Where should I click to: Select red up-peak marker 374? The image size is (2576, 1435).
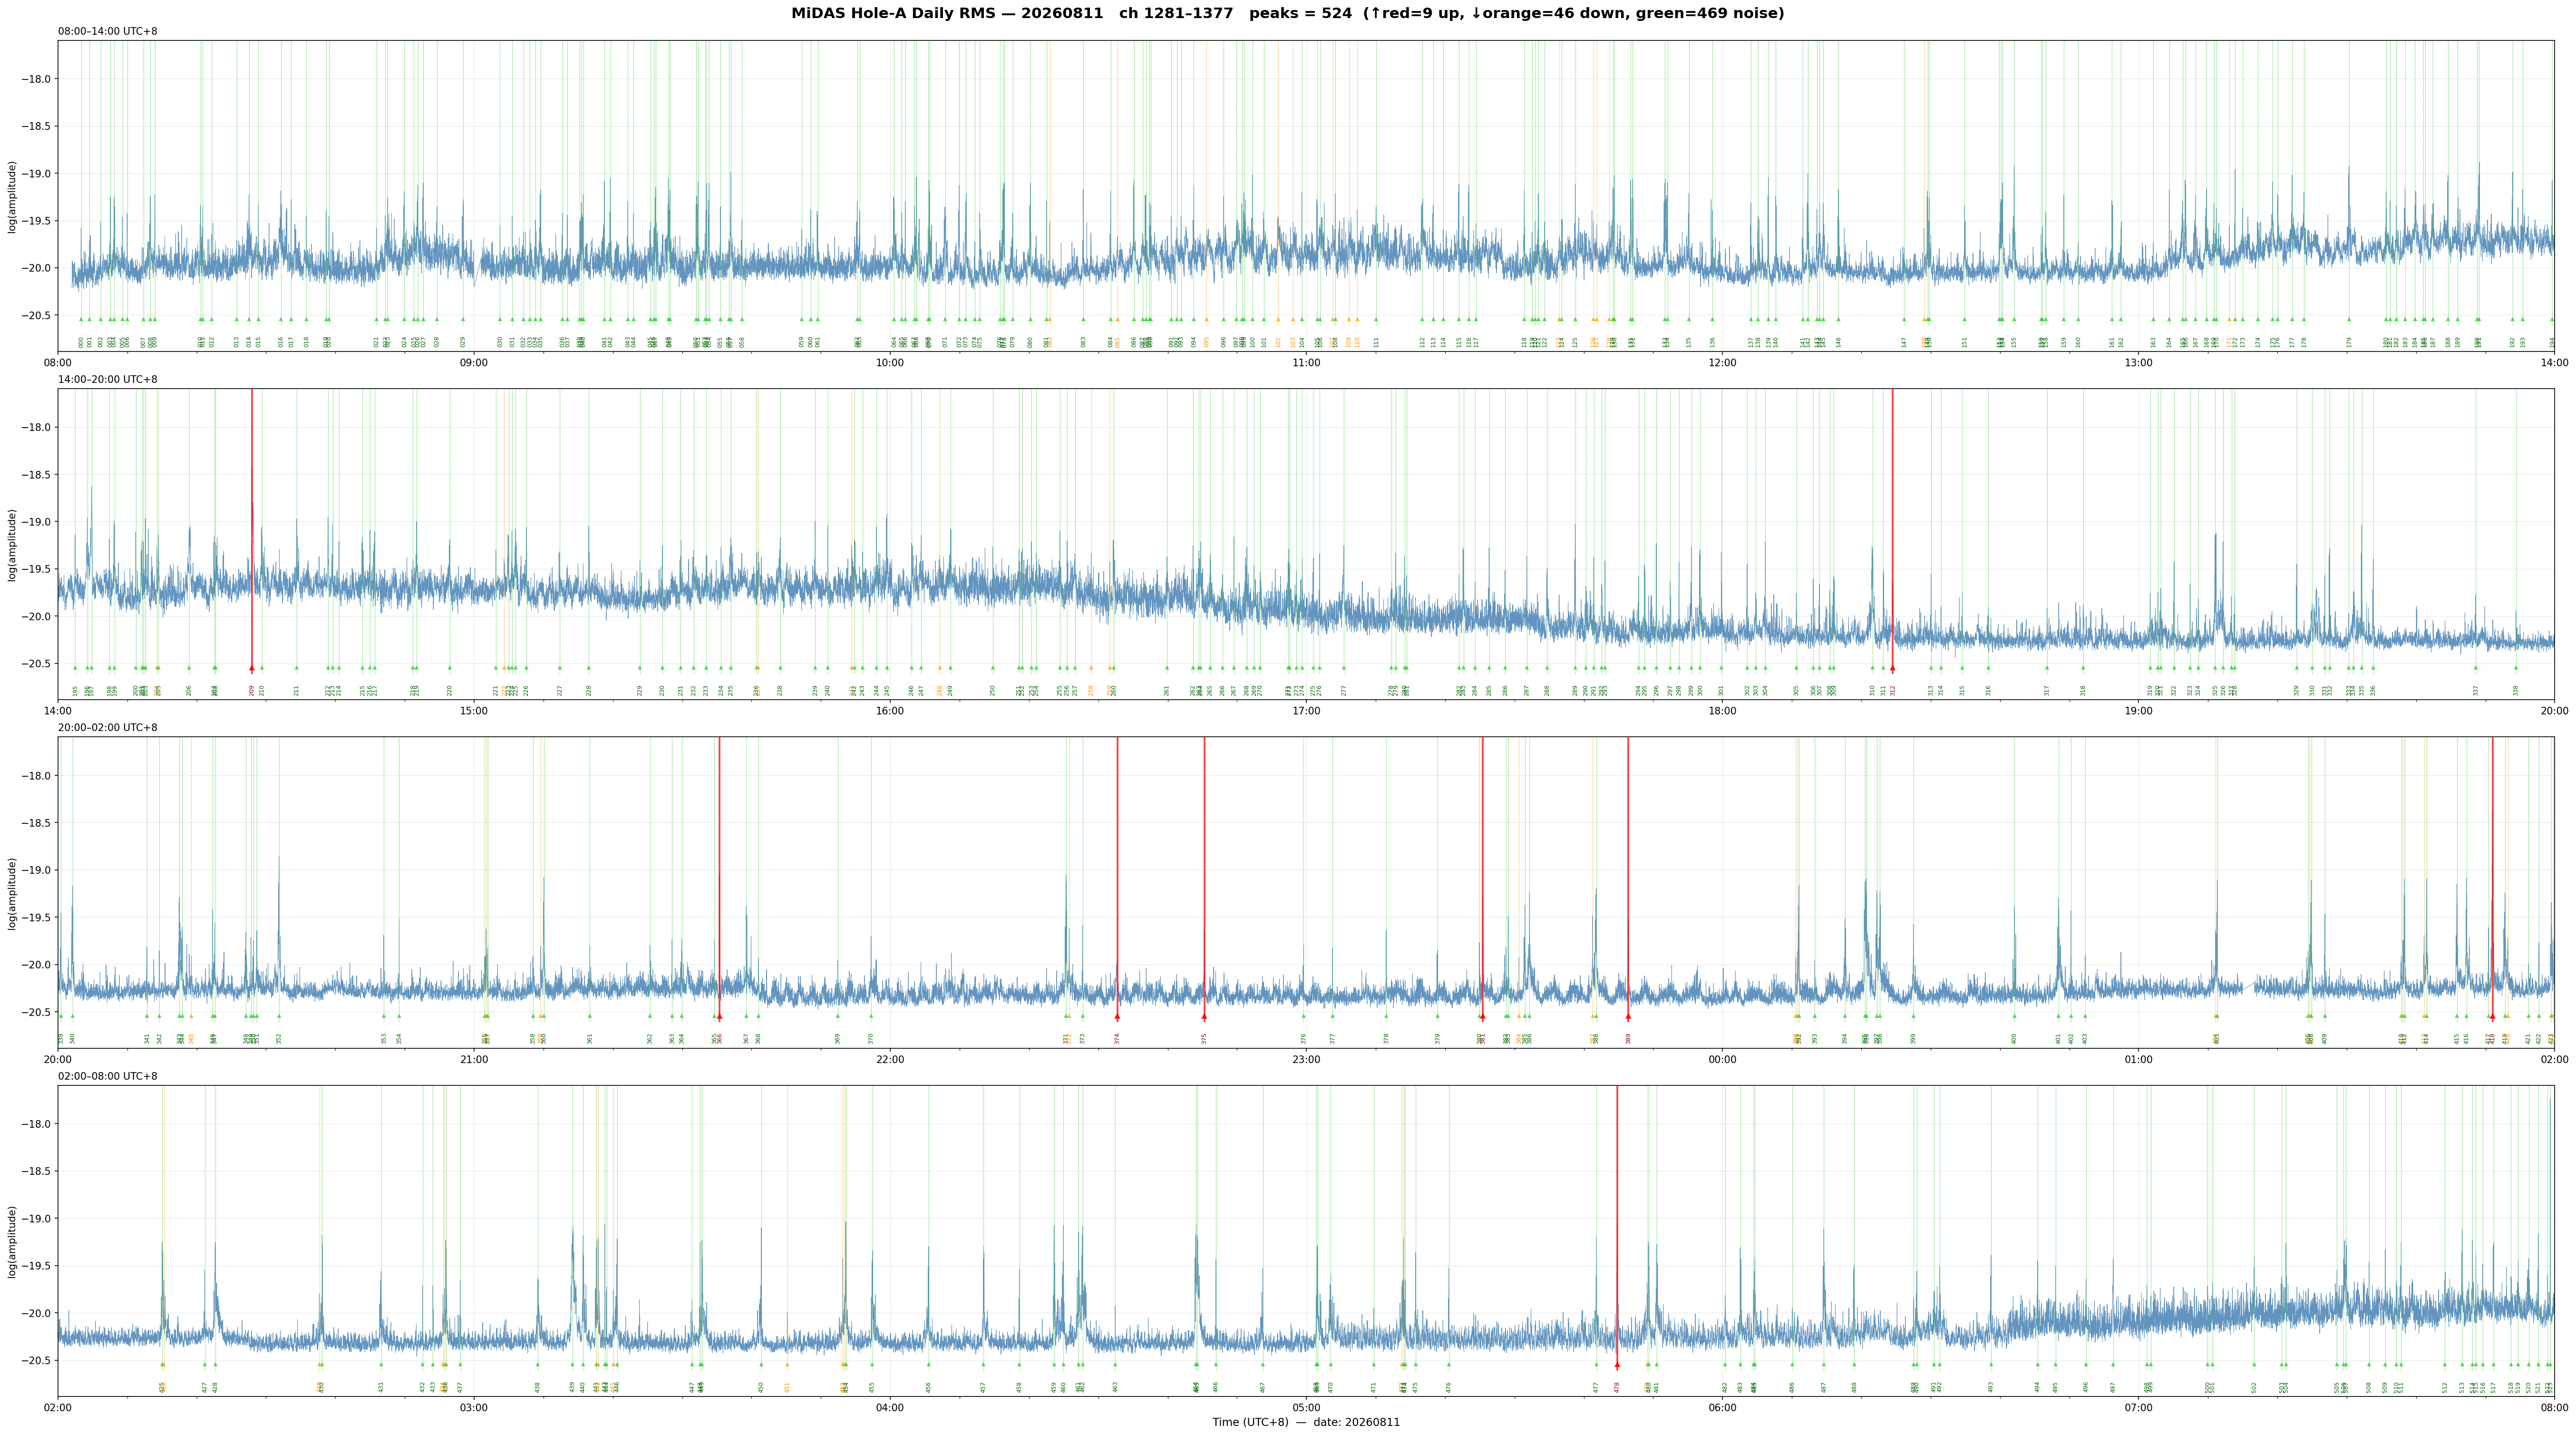(x=1117, y=1017)
